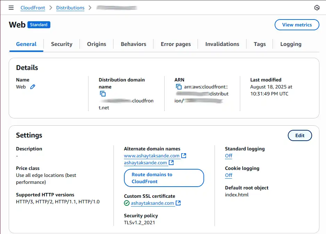
Task: Click external link icon beside ashaytaksande.com alternate domain
Action: tap(171, 163)
